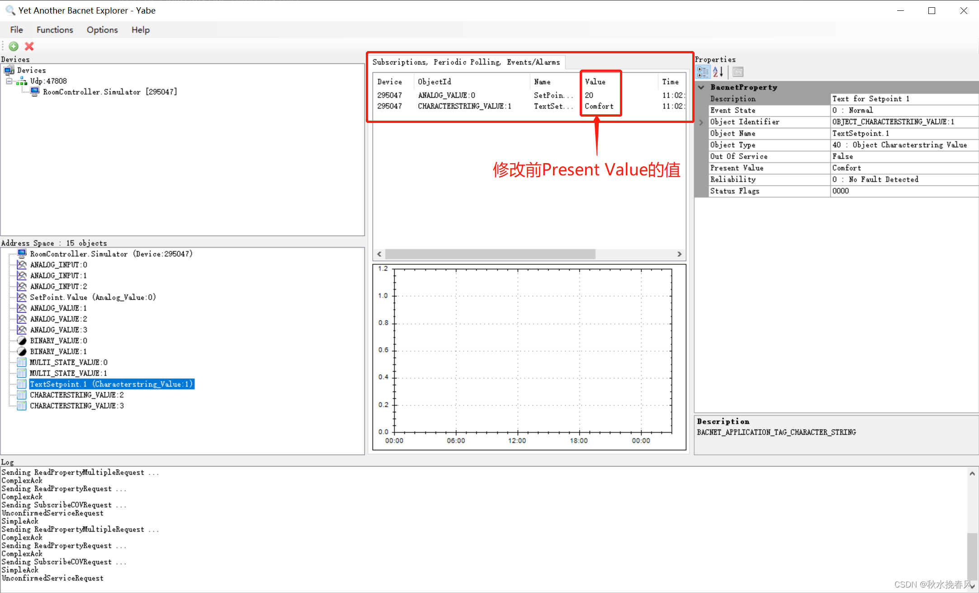Switch Properties panel to categorized view
Viewport: 979px width, 593px height.
pos(703,71)
